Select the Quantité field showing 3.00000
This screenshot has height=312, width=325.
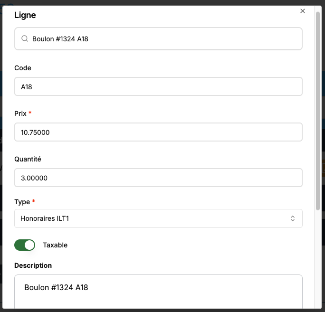(x=158, y=178)
